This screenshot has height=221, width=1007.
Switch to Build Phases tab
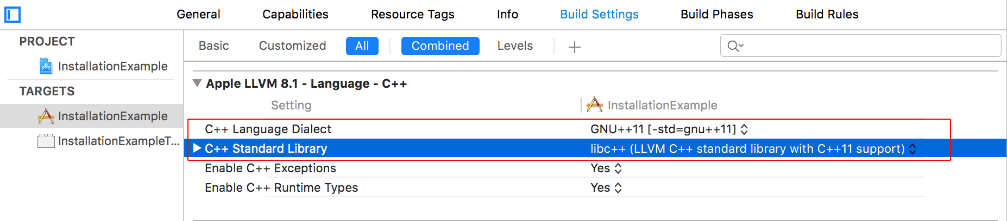[717, 14]
